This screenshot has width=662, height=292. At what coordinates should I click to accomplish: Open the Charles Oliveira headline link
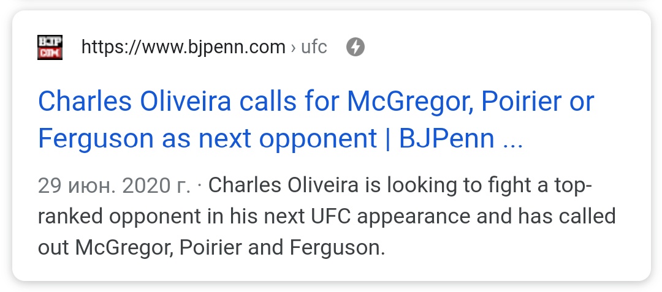coord(316,120)
